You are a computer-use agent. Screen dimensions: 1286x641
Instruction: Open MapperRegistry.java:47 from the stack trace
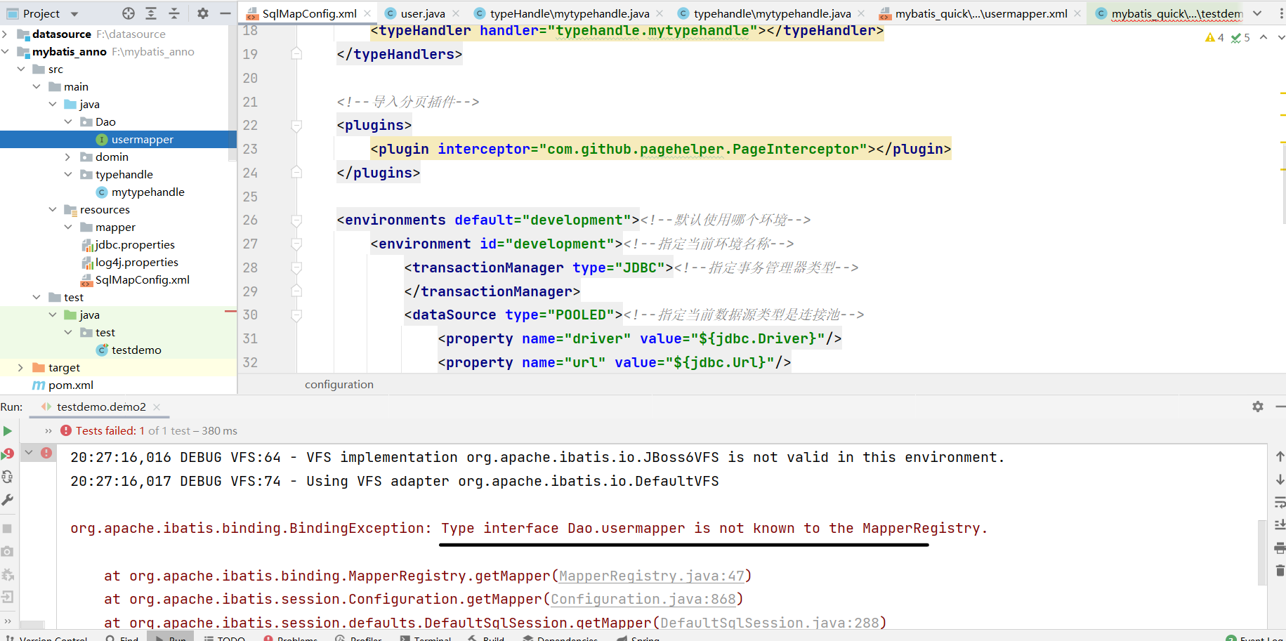coord(652,576)
